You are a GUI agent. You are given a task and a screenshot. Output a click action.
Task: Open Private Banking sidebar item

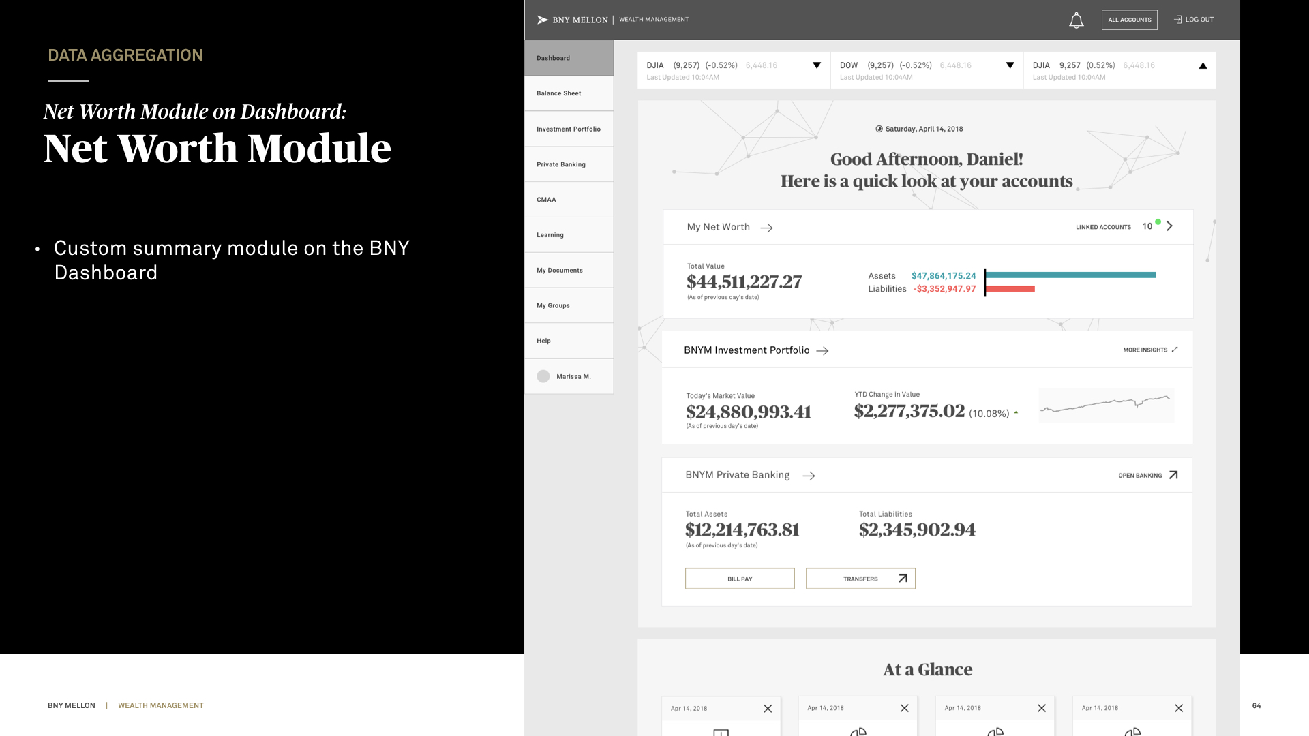point(569,164)
